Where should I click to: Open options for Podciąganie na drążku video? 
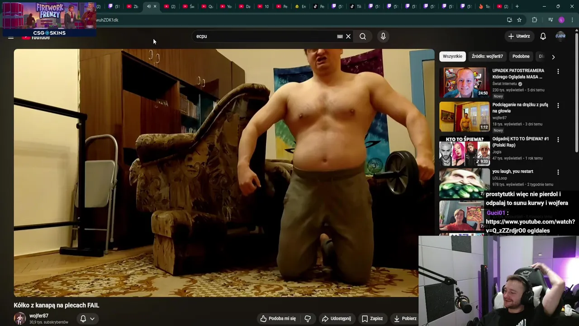coord(558,105)
